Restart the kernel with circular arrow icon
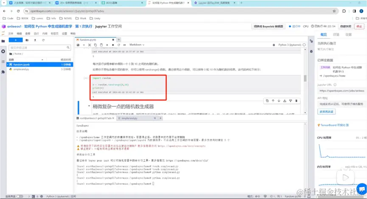 (x=119, y=45)
